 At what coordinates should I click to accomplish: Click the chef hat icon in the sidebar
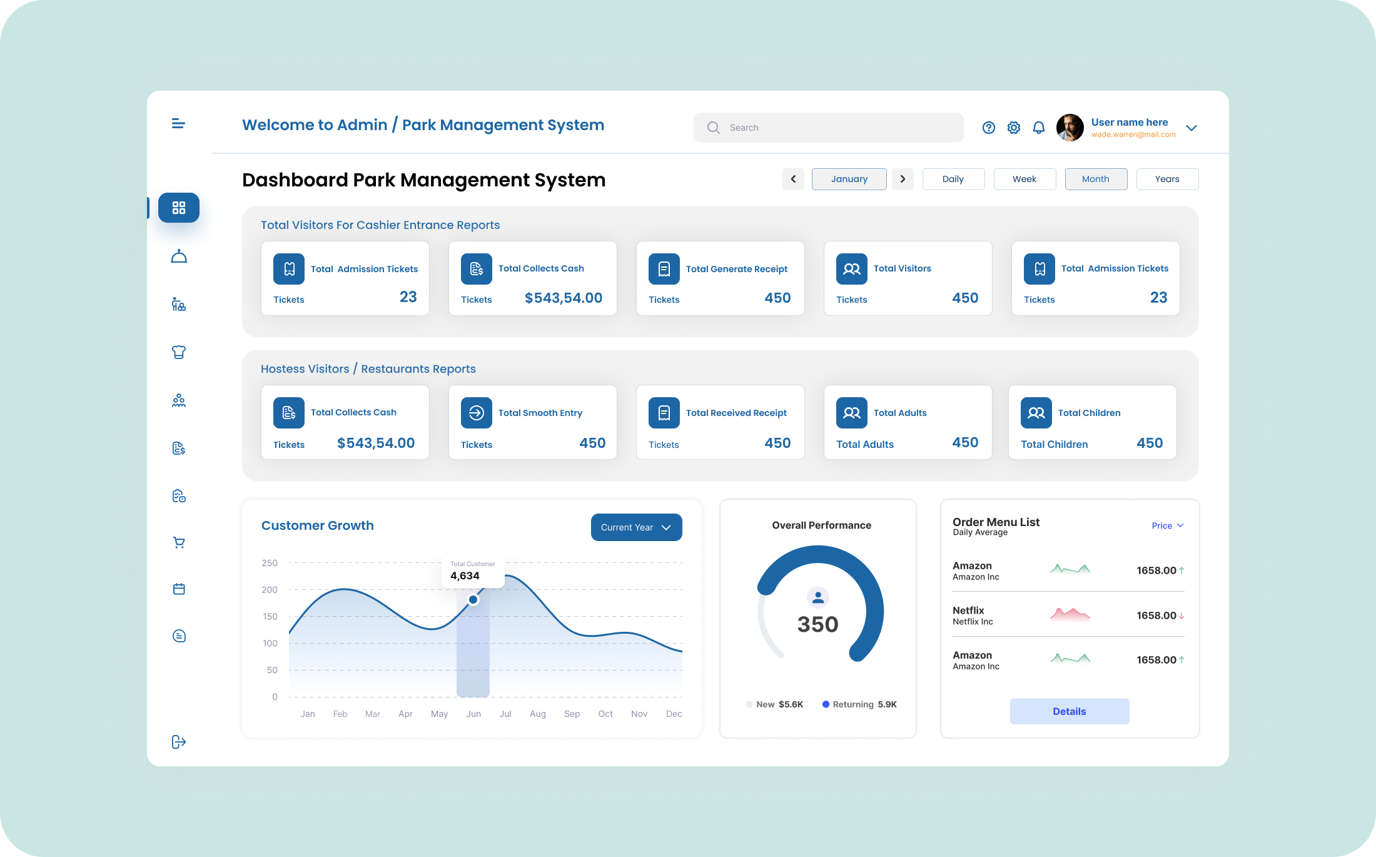179,352
